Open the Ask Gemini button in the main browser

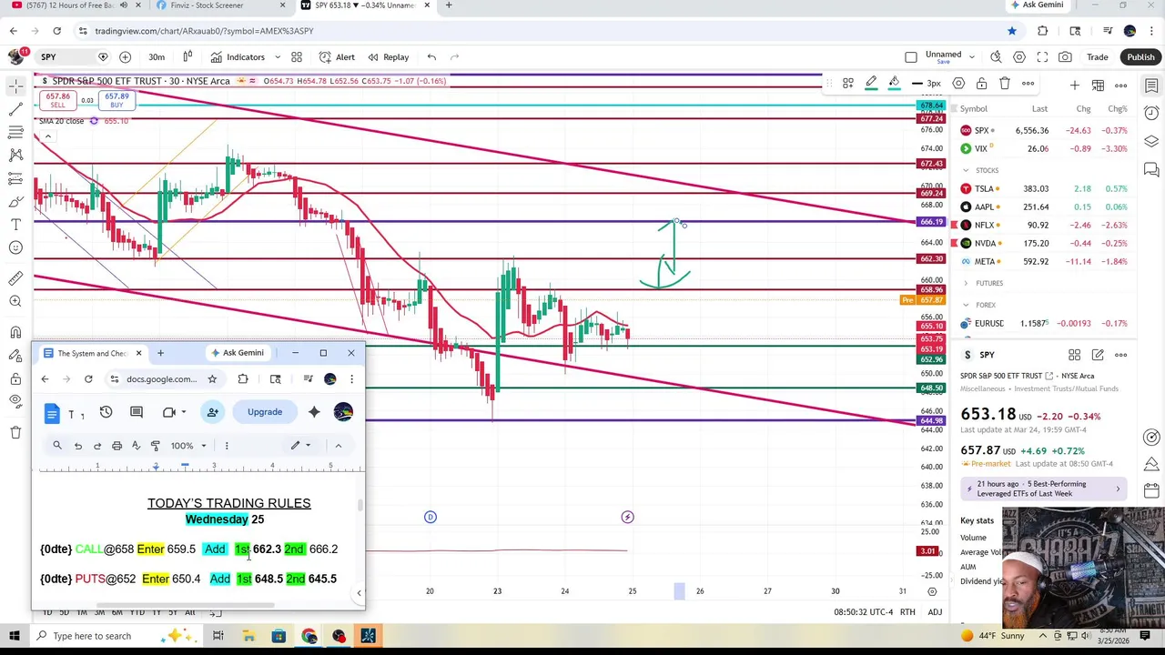[1038, 5]
